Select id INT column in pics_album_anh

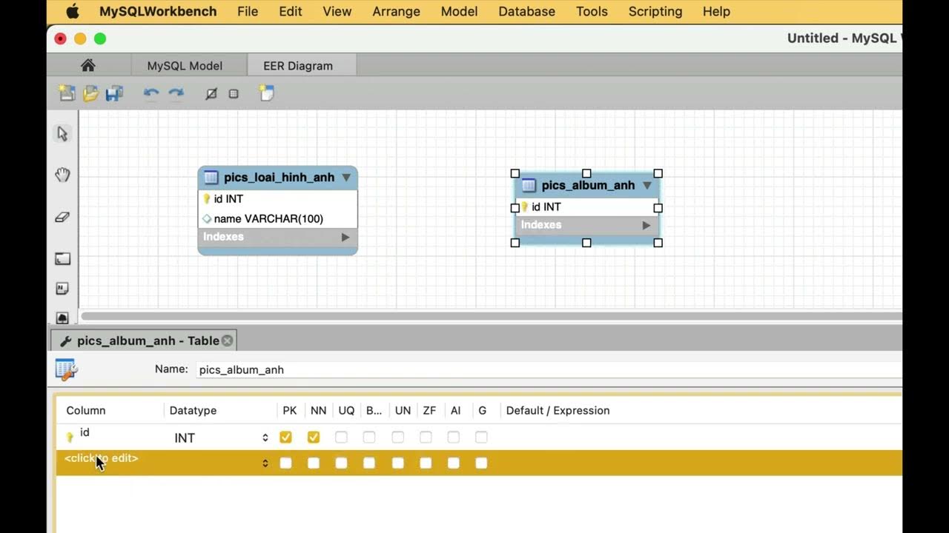click(x=586, y=207)
